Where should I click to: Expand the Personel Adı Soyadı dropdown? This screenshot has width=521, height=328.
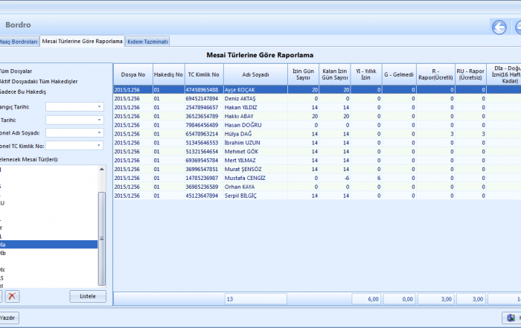pyautogui.click(x=99, y=132)
